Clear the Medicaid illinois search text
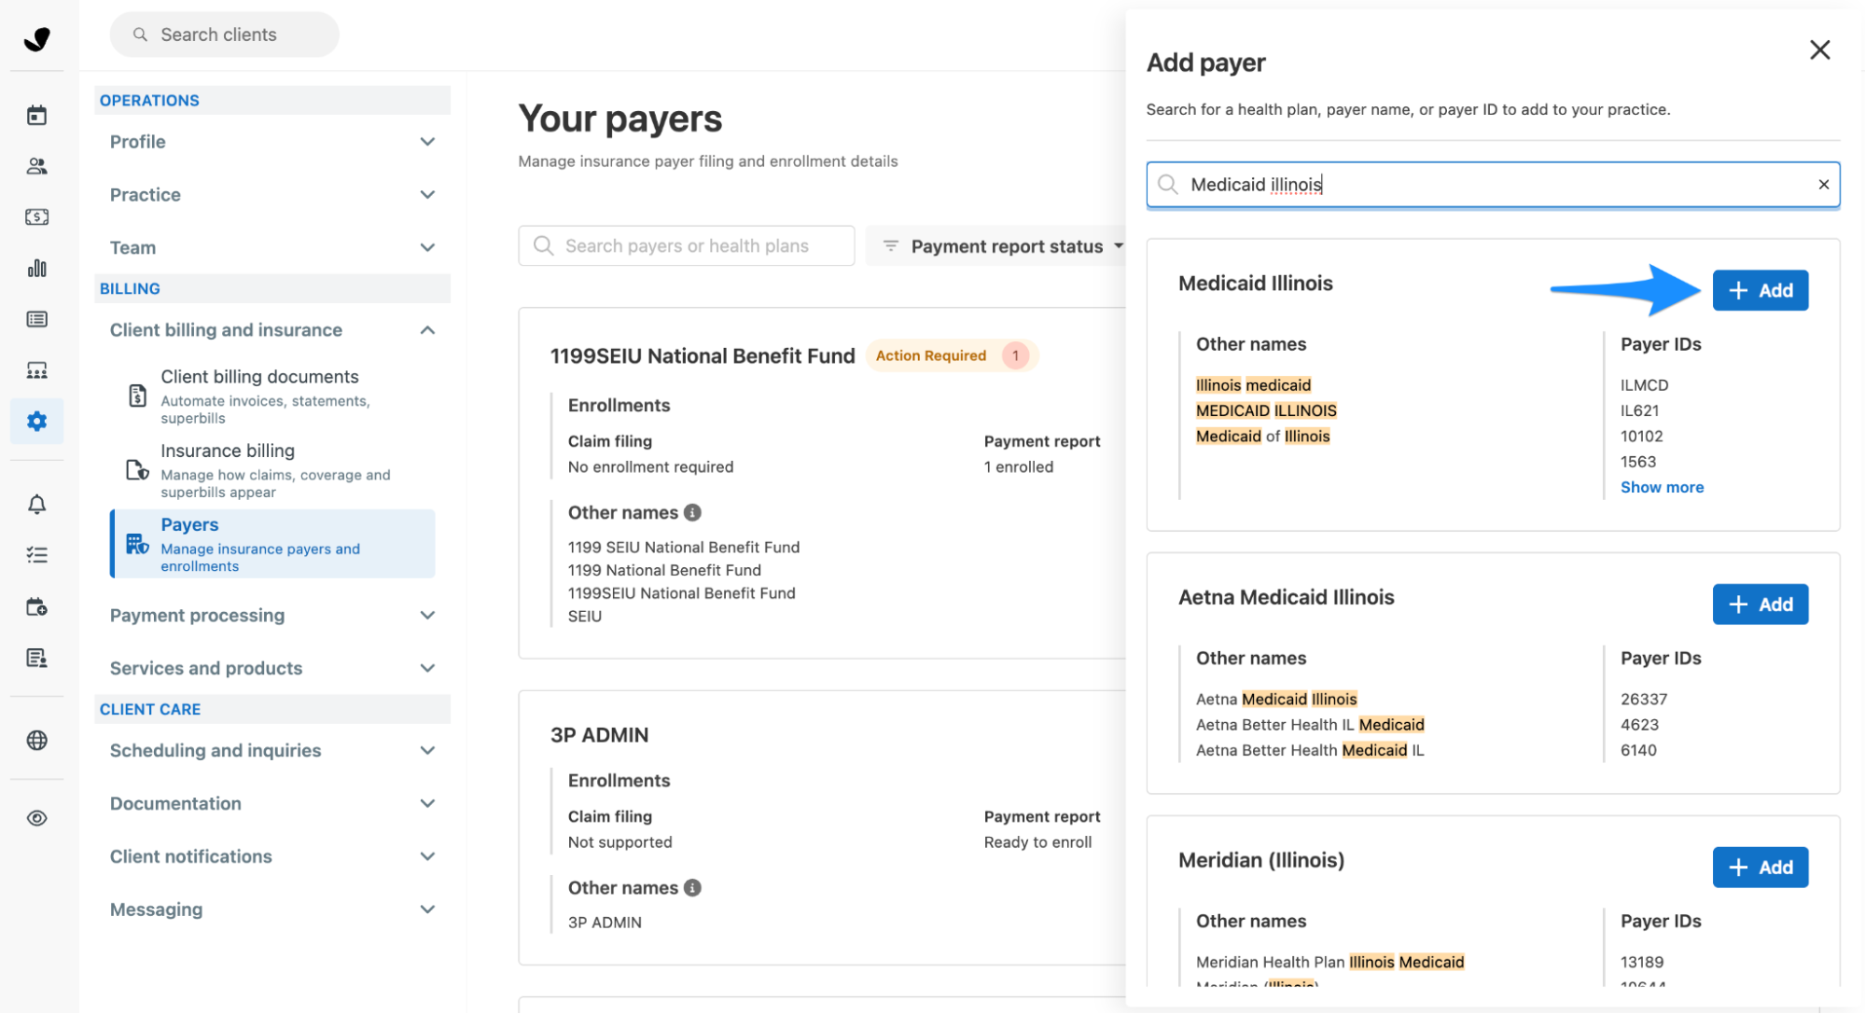 pyautogui.click(x=1823, y=185)
